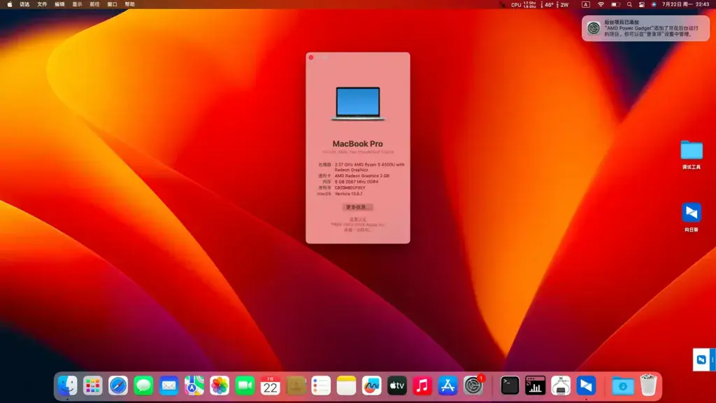Open the 编辑 menu

[x=60, y=5]
